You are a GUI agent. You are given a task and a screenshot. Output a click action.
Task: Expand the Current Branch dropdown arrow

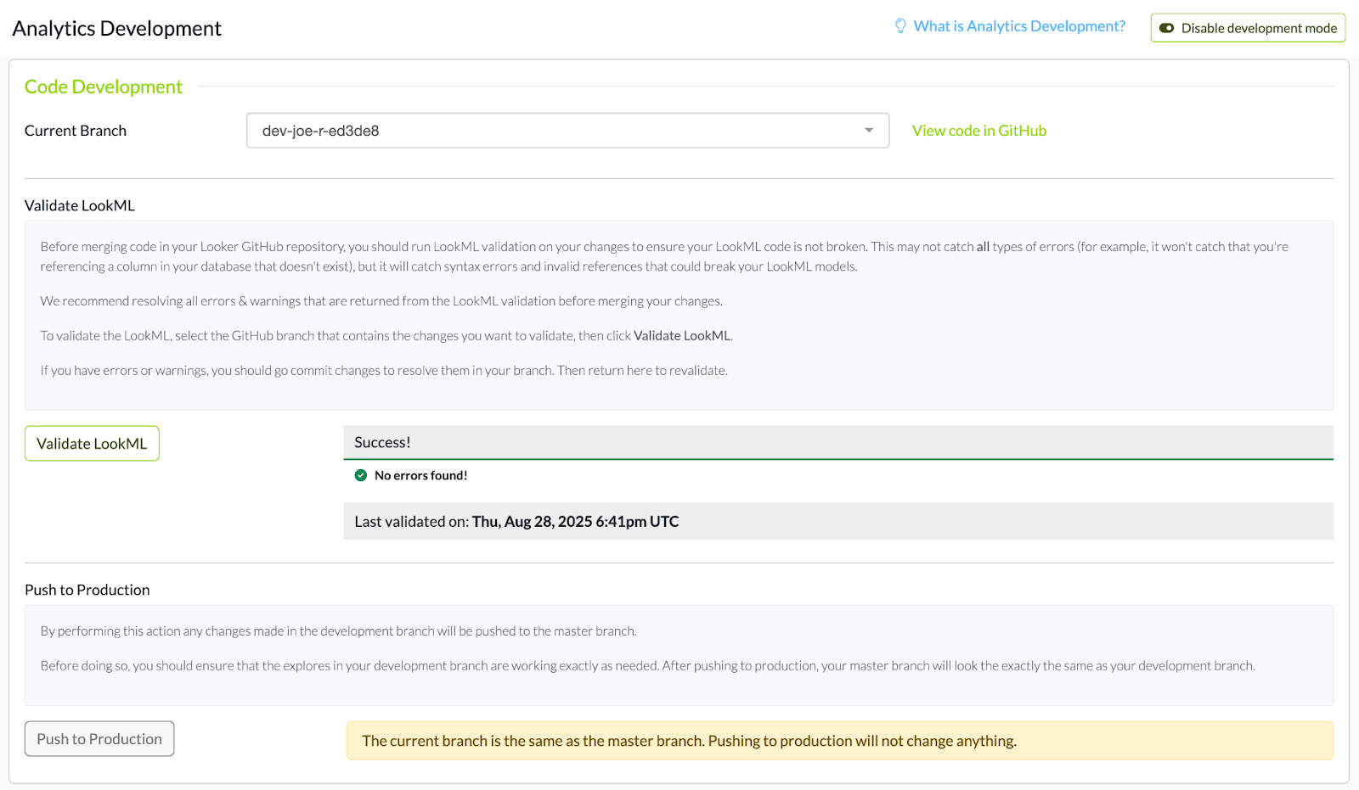click(x=868, y=131)
